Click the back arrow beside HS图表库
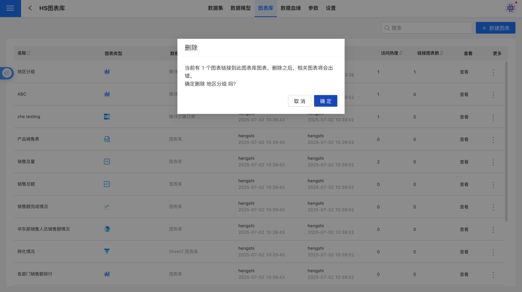Image resolution: width=522 pixels, height=292 pixels. [30, 8]
